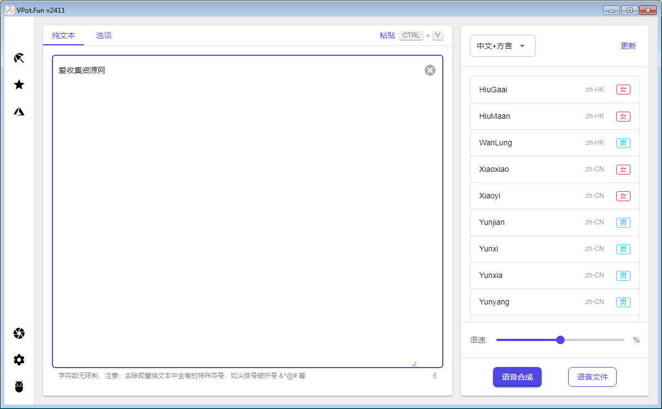Click the VPot.Fun app logo in title bar
The height and width of the screenshot is (409, 662).
click(x=10, y=10)
